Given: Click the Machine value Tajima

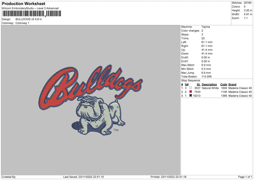Looking at the screenshot, I should pos(206,27).
